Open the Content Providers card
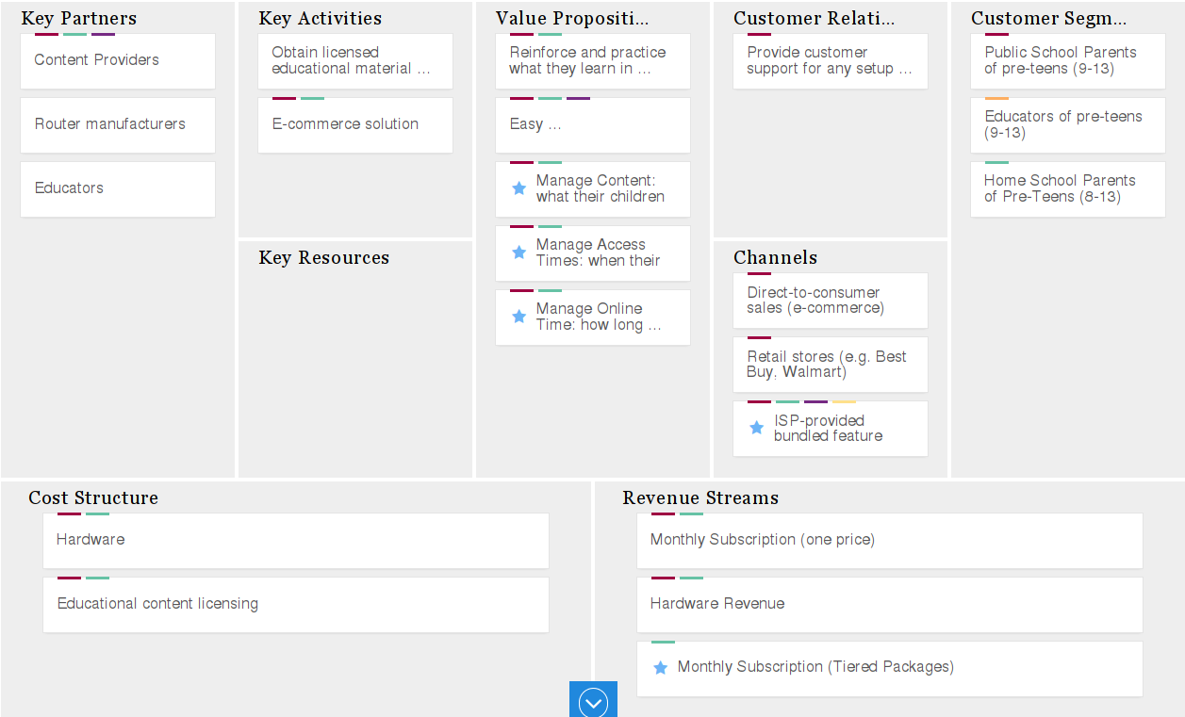 point(118,61)
